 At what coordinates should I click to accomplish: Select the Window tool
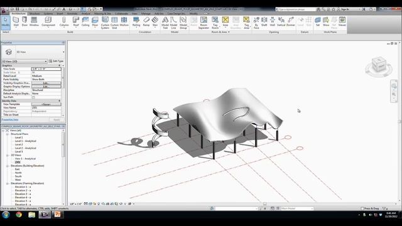pyautogui.click(x=34, y=21)
